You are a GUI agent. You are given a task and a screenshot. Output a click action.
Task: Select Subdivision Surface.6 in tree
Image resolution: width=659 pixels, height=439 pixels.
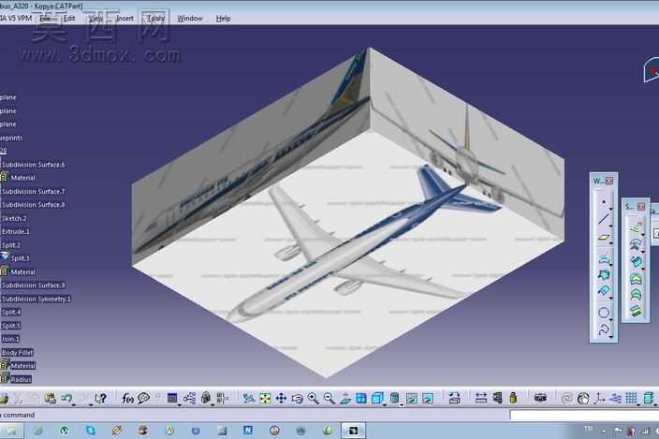coord(33,165)
